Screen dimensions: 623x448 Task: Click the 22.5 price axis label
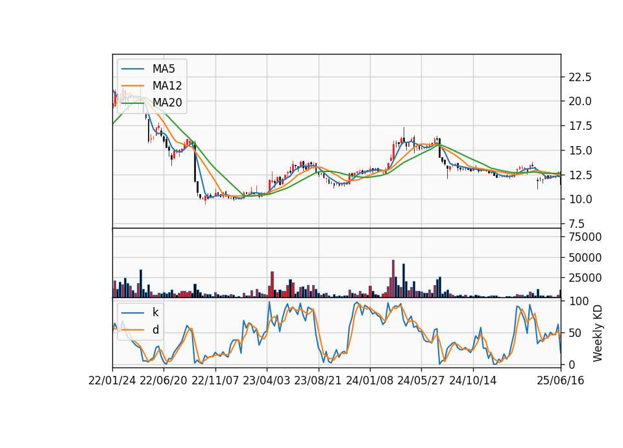(x=580, y=77)
